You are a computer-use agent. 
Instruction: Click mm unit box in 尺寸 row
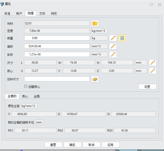(x=141, y=62)
